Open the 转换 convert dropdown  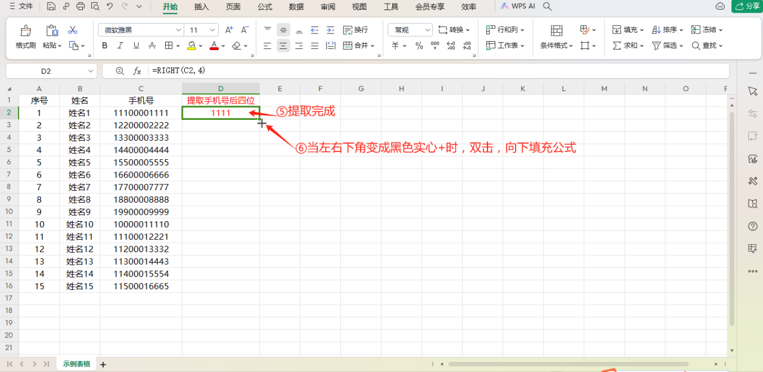pyautogui.click(x=454, y=30)
